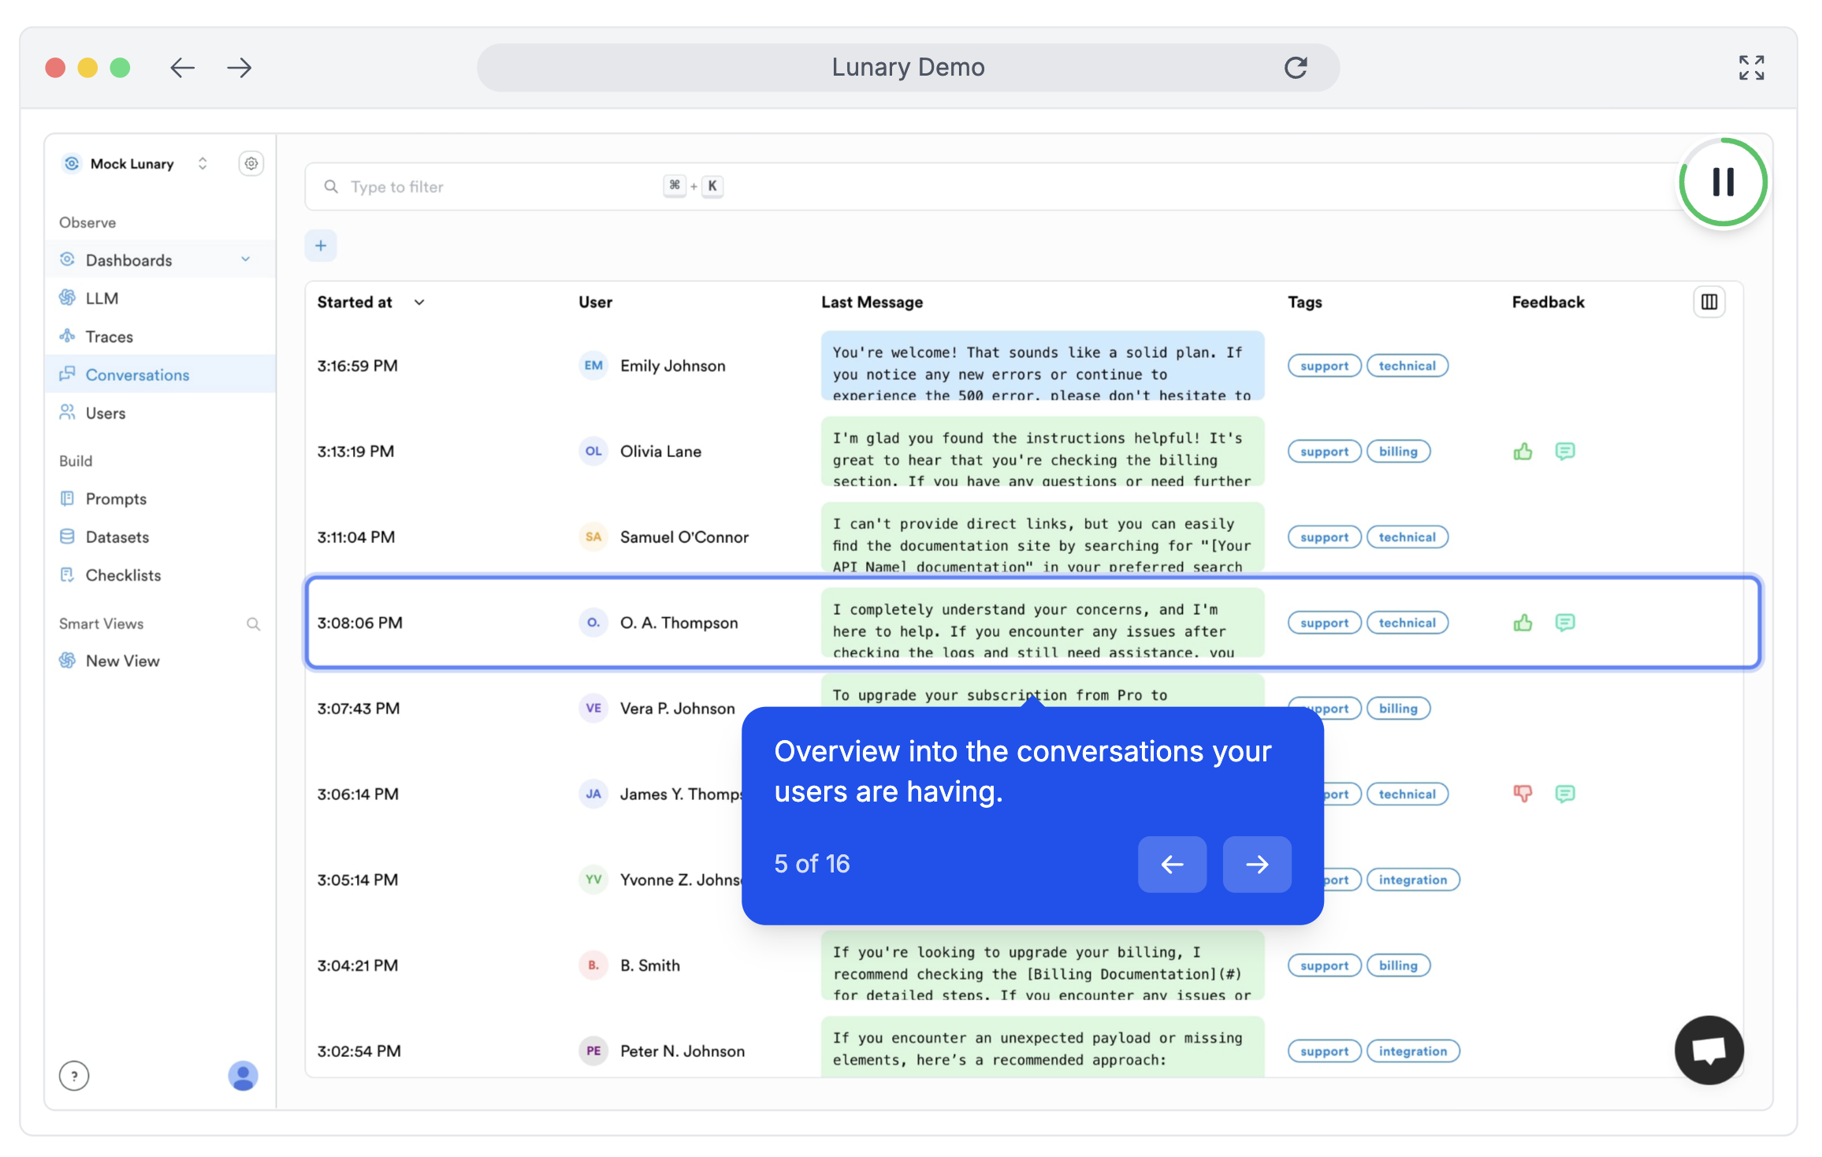
Task: Enter fullscreen with the expand icon
Action: (x=1751, y=68)
